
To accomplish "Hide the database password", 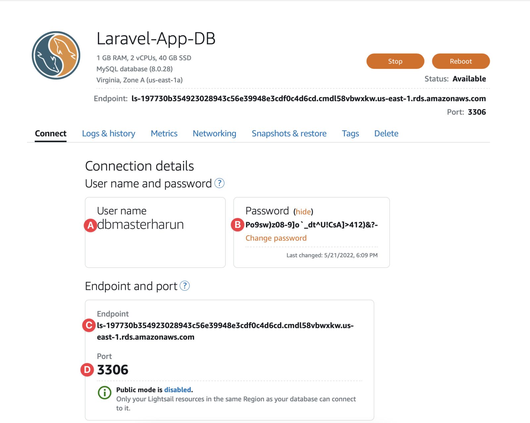I will click(303, 211).
